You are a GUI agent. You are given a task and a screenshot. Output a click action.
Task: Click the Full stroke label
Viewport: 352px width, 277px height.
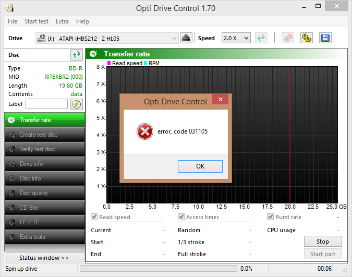pyautogui.click(x=192, y=254)
